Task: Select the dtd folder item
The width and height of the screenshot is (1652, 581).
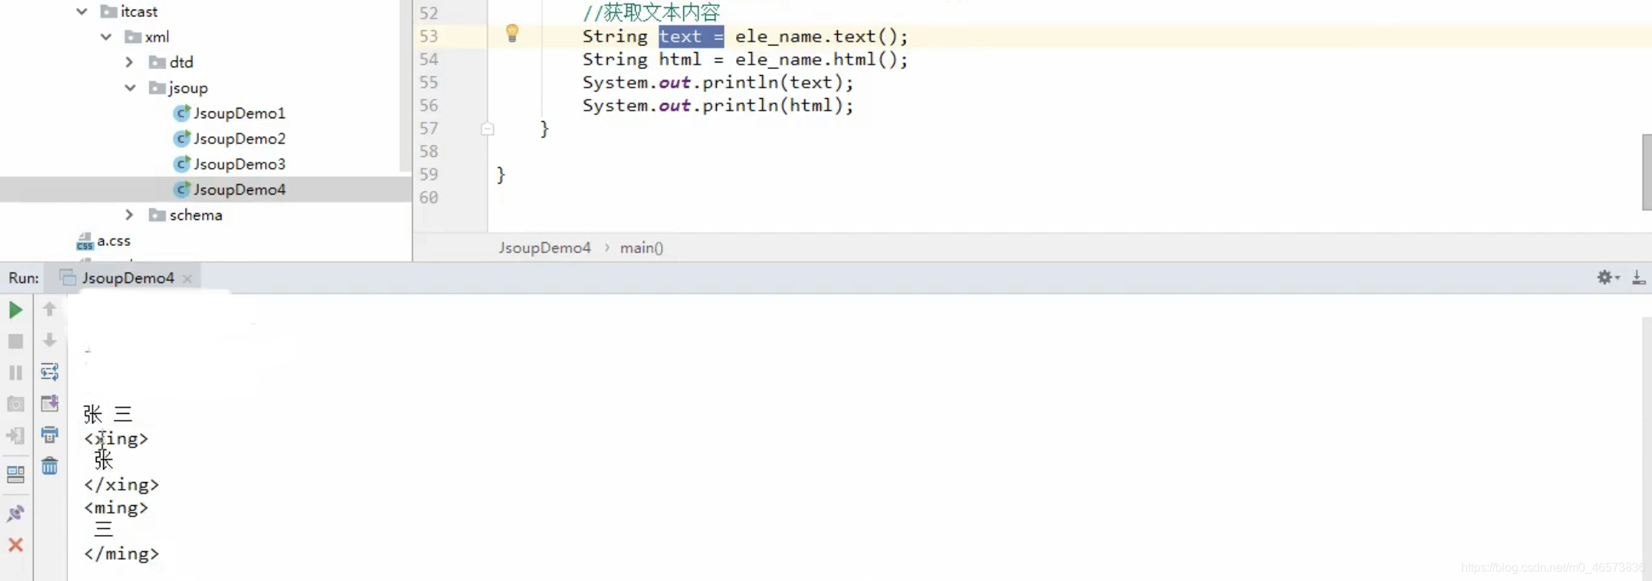Action: tap(171, 62)
